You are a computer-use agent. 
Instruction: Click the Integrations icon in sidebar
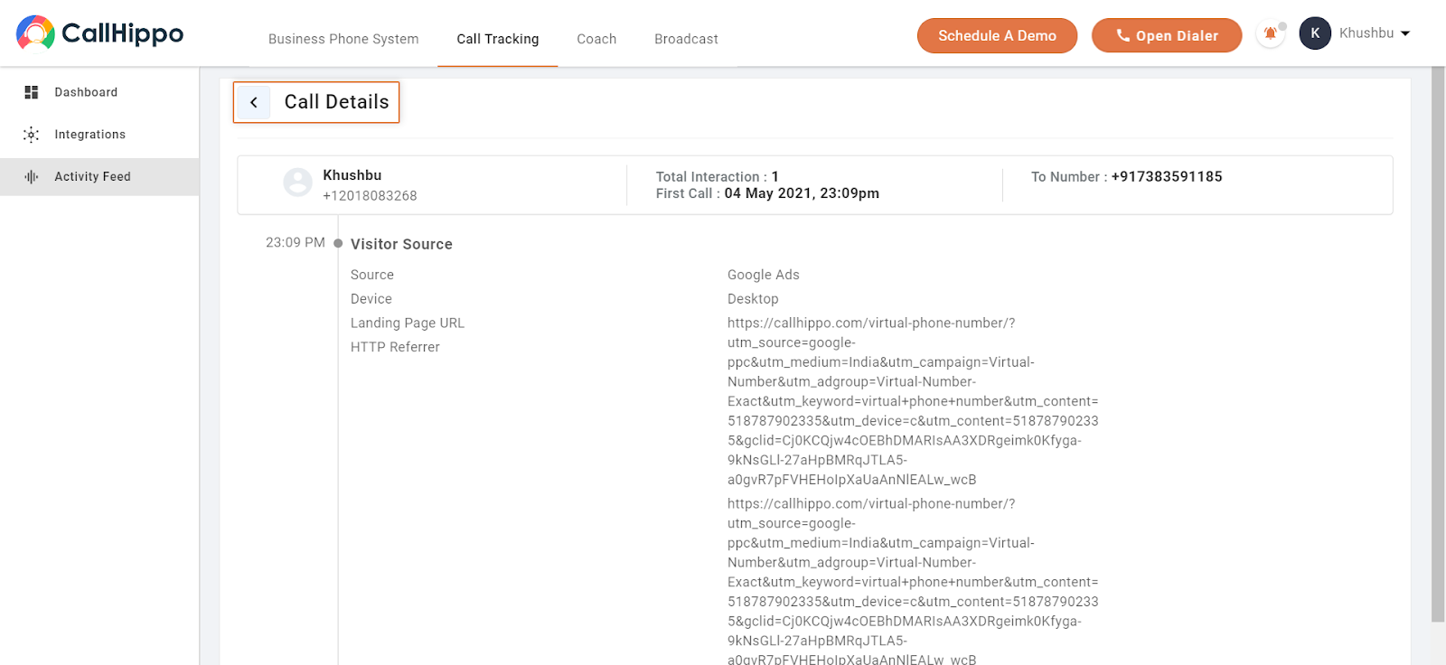(32, 135)
